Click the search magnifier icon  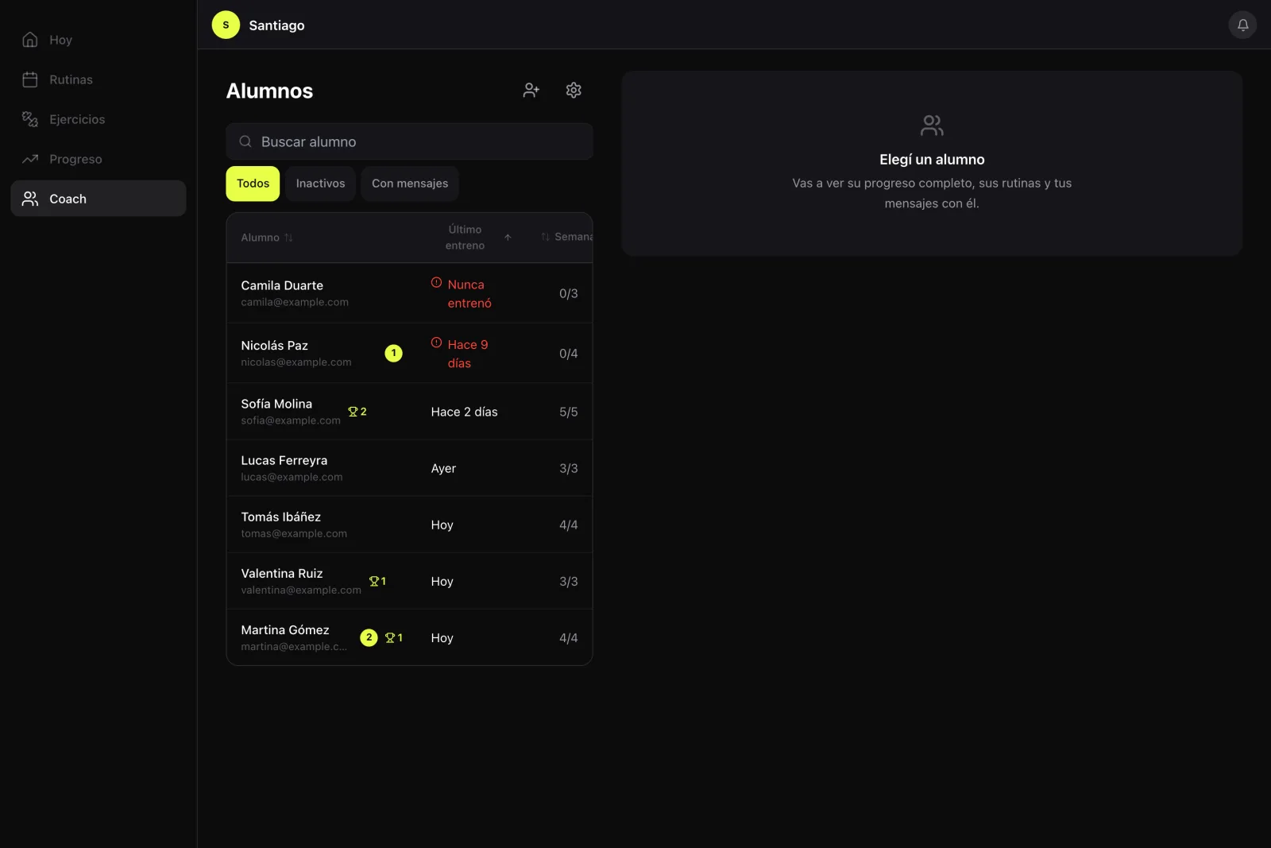(x=245, y=141)
